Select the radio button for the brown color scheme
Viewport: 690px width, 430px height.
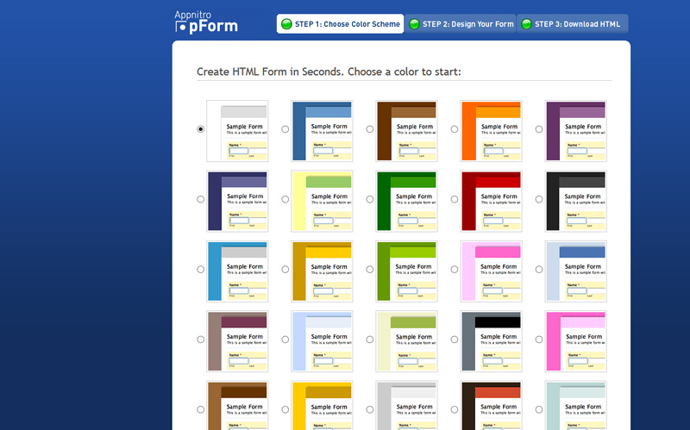pos(370,129)
